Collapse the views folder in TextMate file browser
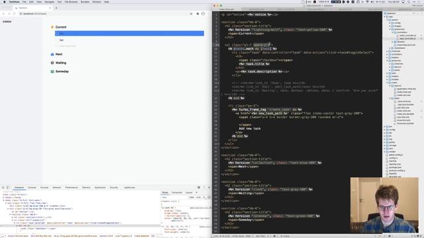 pos(387,83)
